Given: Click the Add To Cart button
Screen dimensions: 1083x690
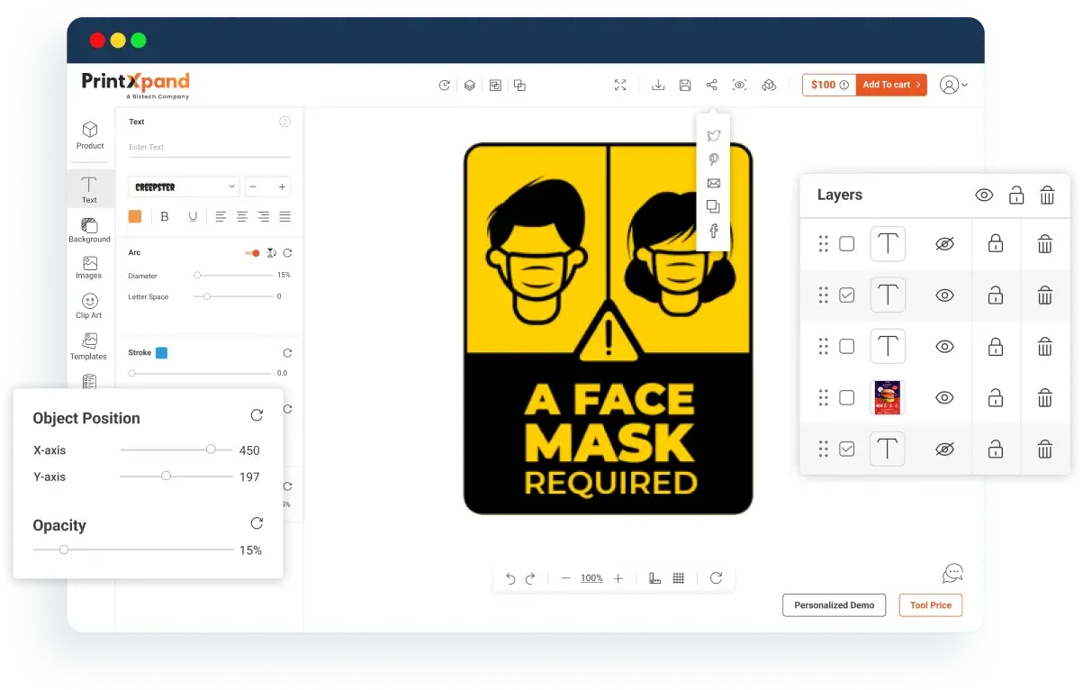Looking at the screenshot, I should [x=890, y=85].
